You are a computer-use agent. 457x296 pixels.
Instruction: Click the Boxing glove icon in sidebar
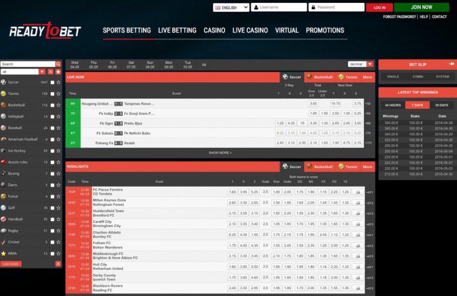3,173
